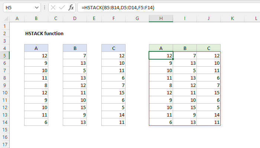Click cell F10 containing 15
Image resolution: width=260 pixels, height=148 pixels.
click(113, 92)
